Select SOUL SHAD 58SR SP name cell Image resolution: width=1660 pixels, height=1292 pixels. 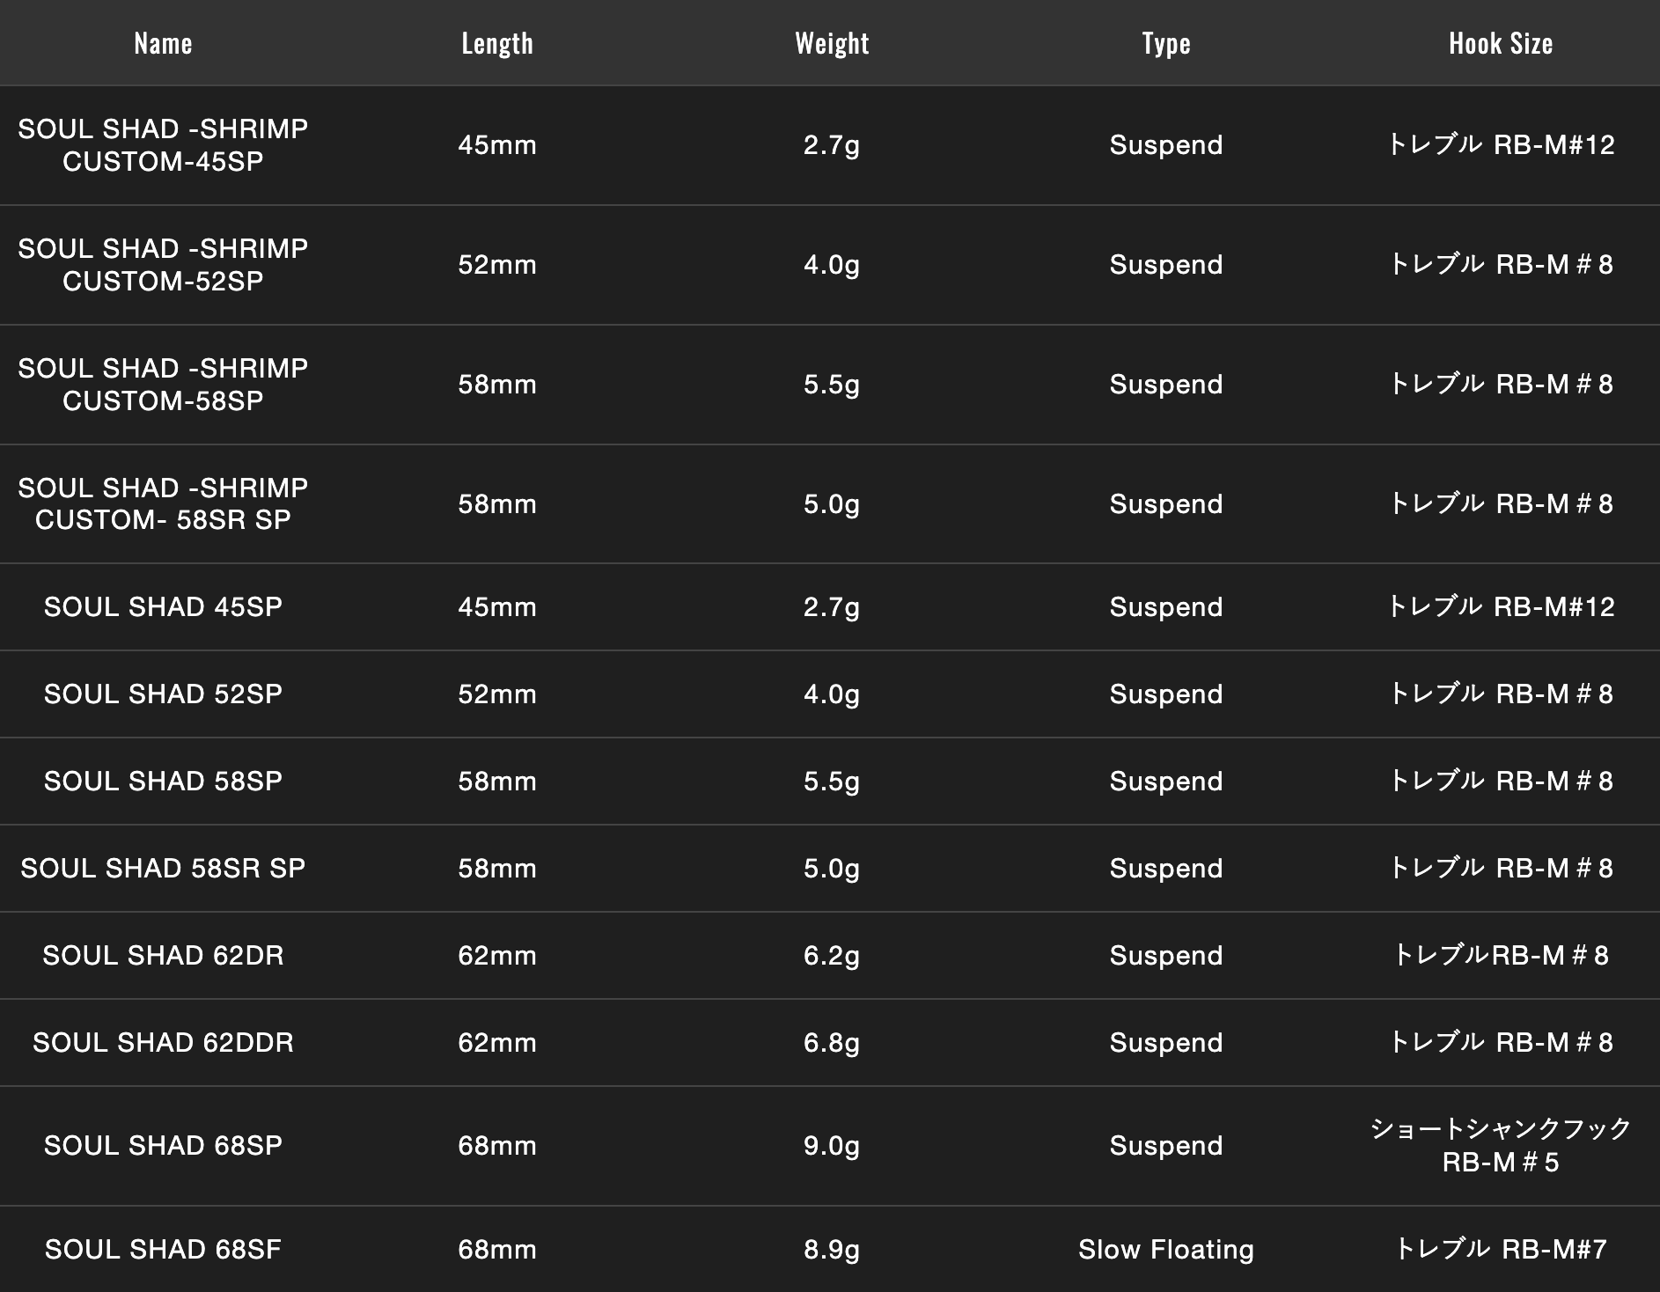coord(163,869)
